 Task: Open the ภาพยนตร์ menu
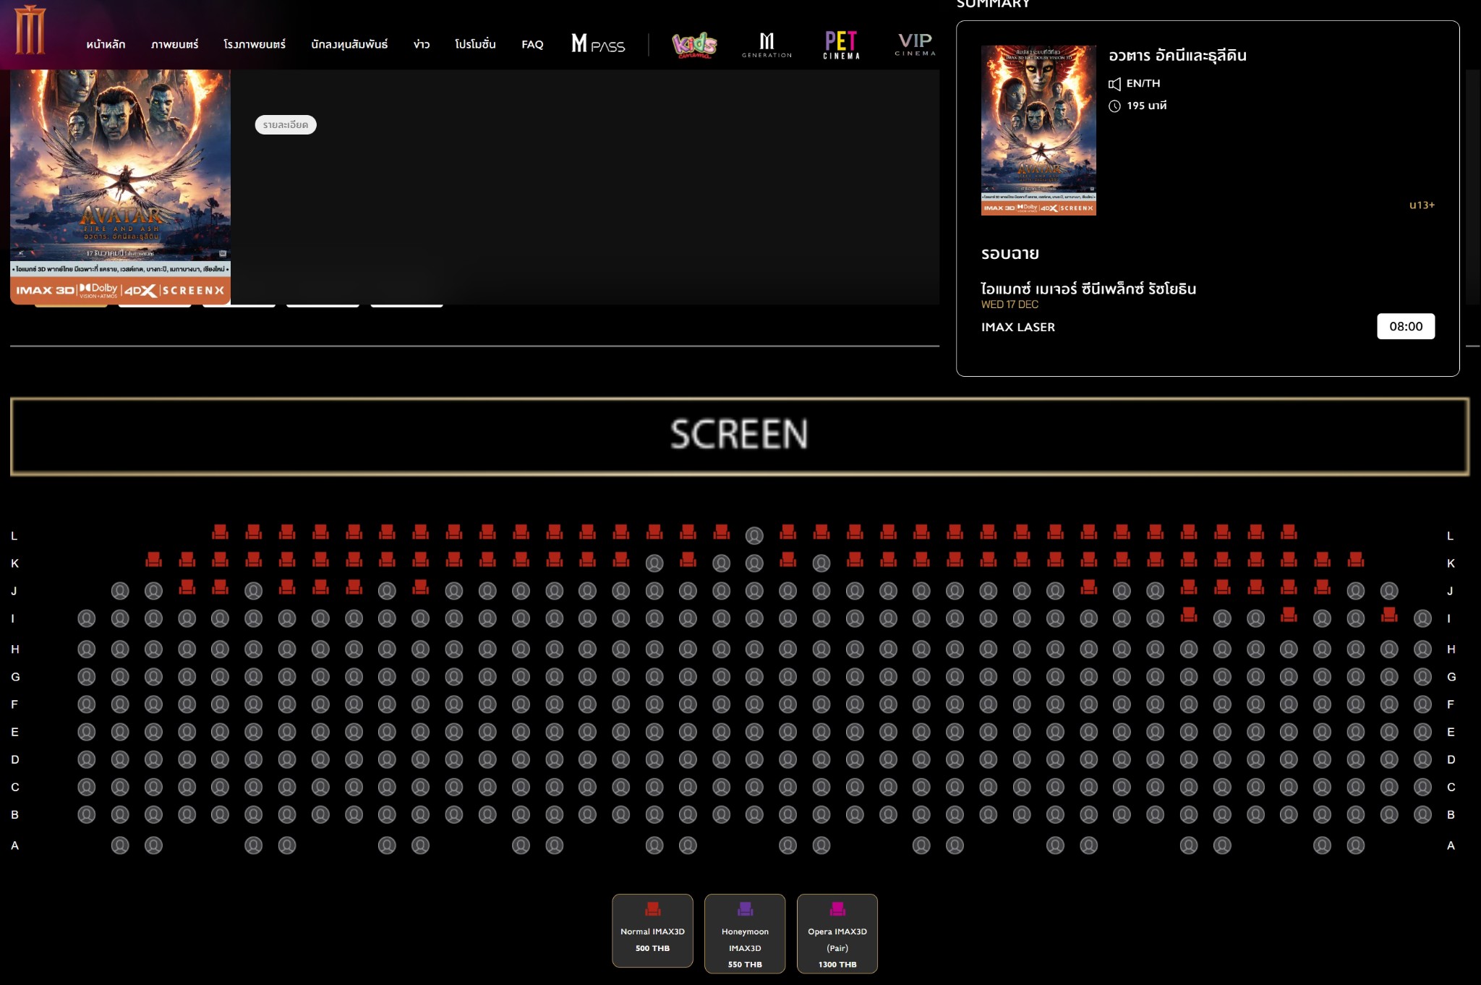pyautogui.click(x=174, y=44)
